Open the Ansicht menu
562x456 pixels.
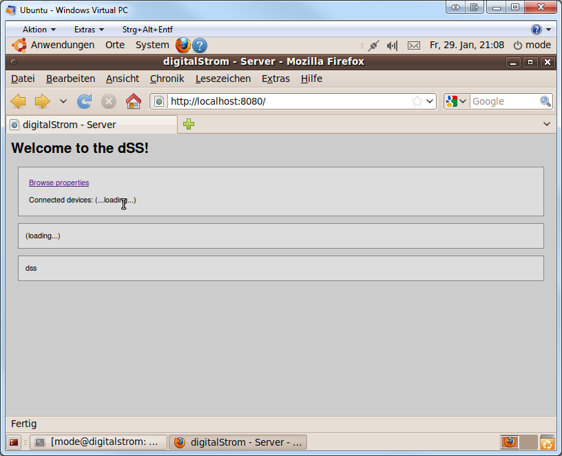pyautogui.click(x=123, y=79)
